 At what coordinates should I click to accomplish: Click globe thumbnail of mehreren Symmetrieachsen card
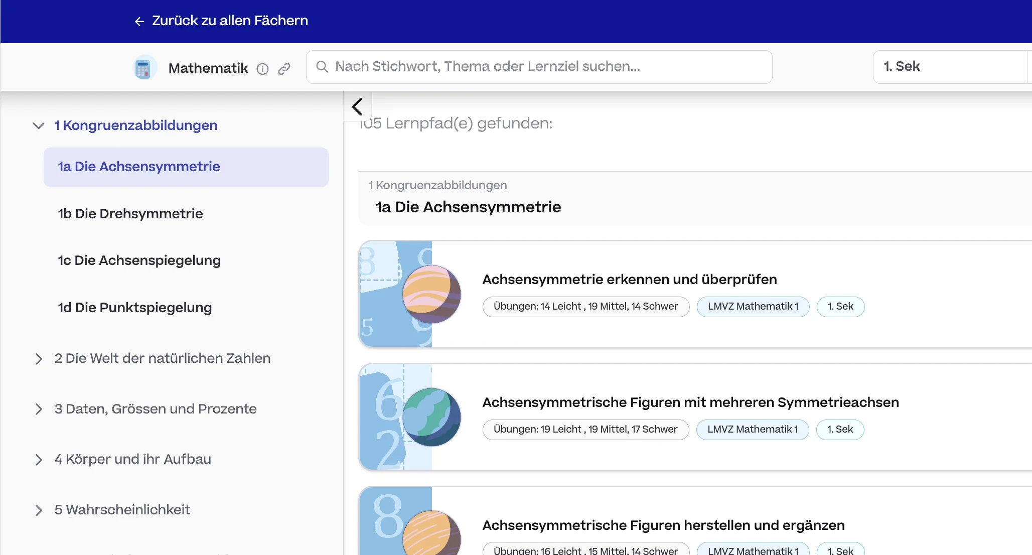(431, 417)
